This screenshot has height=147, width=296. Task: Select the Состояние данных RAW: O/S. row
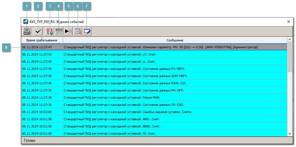coord(125,83)
